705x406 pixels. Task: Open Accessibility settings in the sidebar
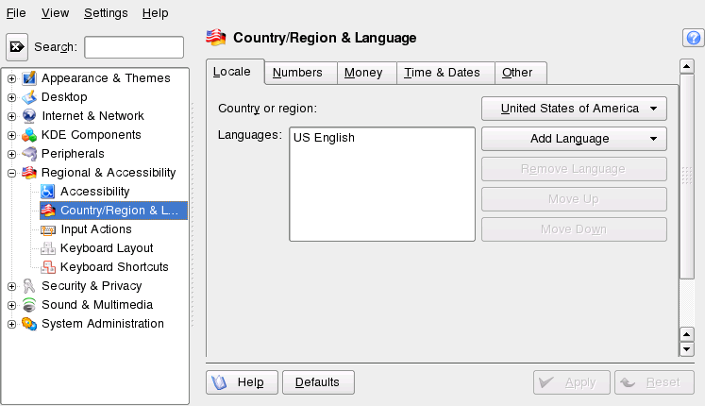(94, 192)
